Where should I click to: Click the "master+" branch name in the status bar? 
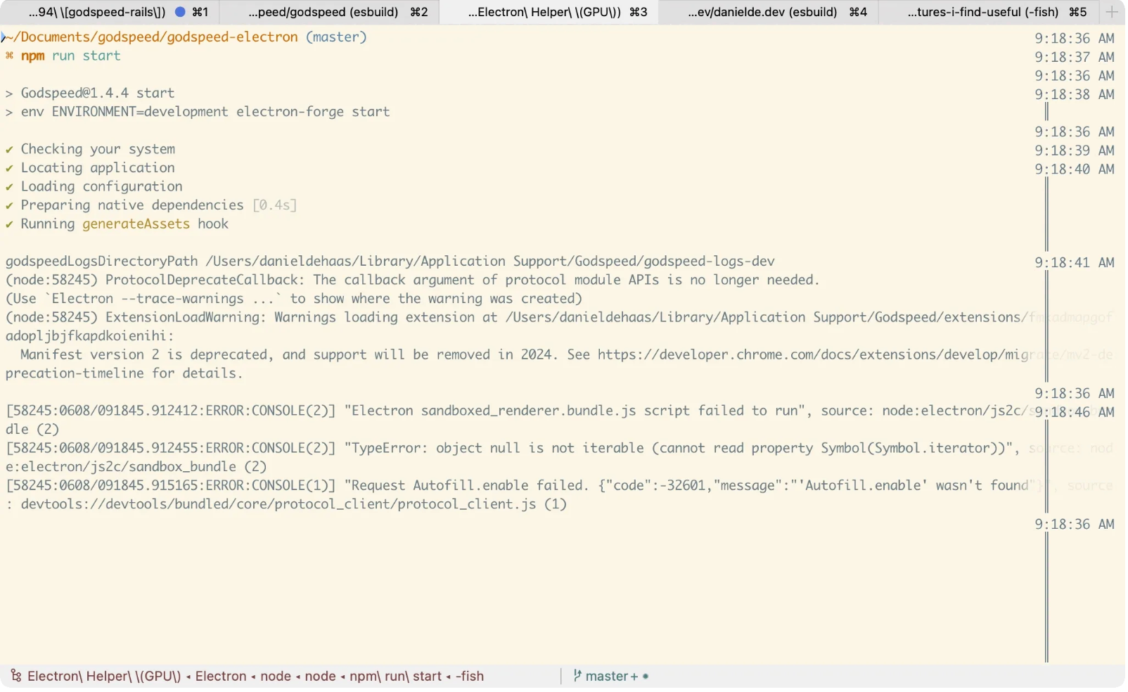pyautogui.click(x=611, y=677)
